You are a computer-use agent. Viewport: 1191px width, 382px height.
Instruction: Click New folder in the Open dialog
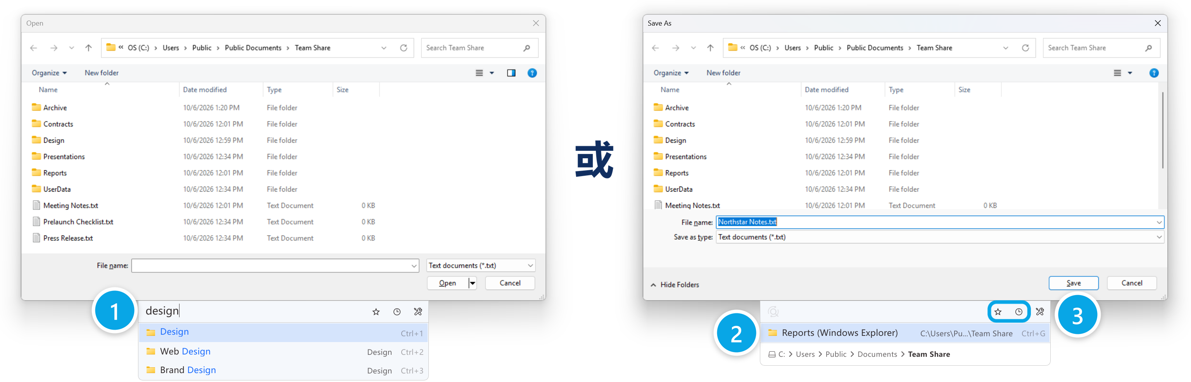pyautogui.click(x=101, y=73)
